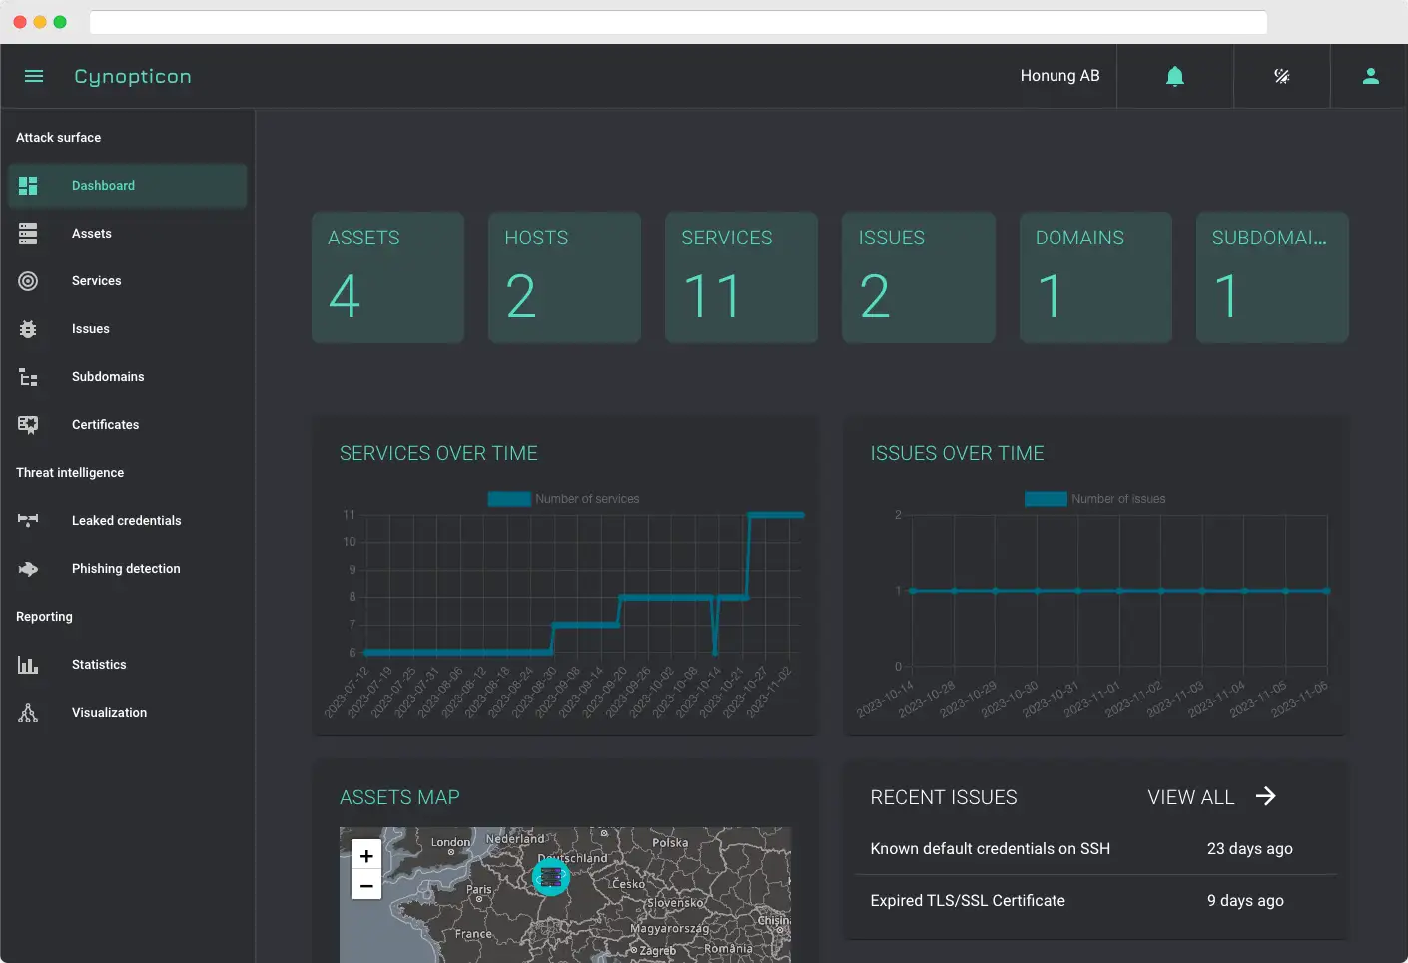This screenshot has width=1408, height=963.
Task: Toggle the theme icon in header
Action: pos(1282,76)
